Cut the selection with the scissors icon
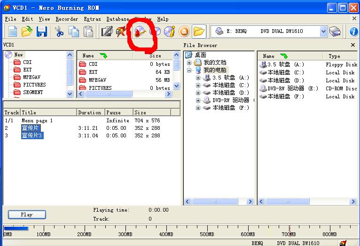Viewport: 360px width, 246px height. pos(59,31)
